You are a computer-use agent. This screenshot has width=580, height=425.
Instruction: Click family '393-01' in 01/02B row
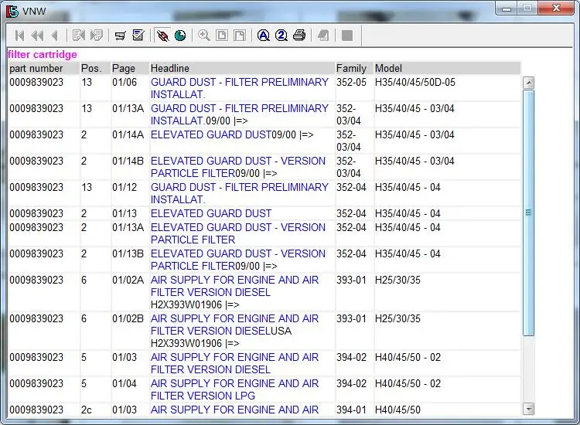351,318
